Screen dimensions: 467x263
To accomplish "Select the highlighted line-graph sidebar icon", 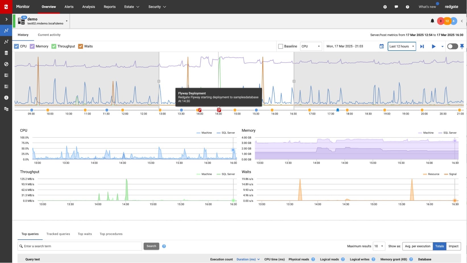I will (6, 30).
